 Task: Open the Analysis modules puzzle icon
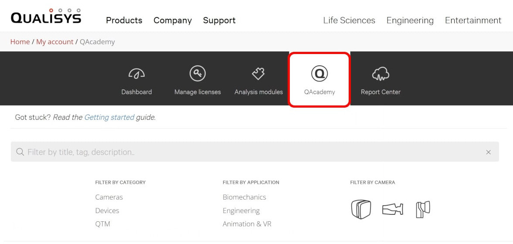(x=258, y=74)
